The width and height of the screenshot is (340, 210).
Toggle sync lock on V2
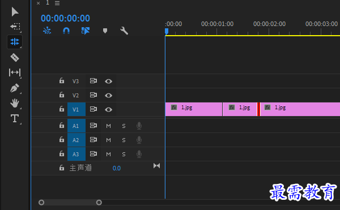[x=93, y=95]
